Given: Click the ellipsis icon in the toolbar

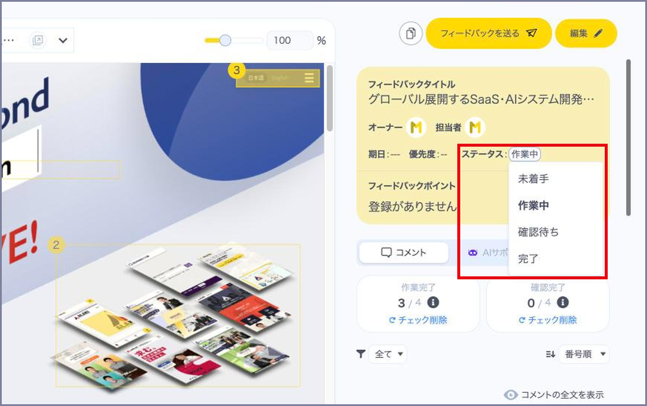Looking at the screenshot, I should coord(8,40).
